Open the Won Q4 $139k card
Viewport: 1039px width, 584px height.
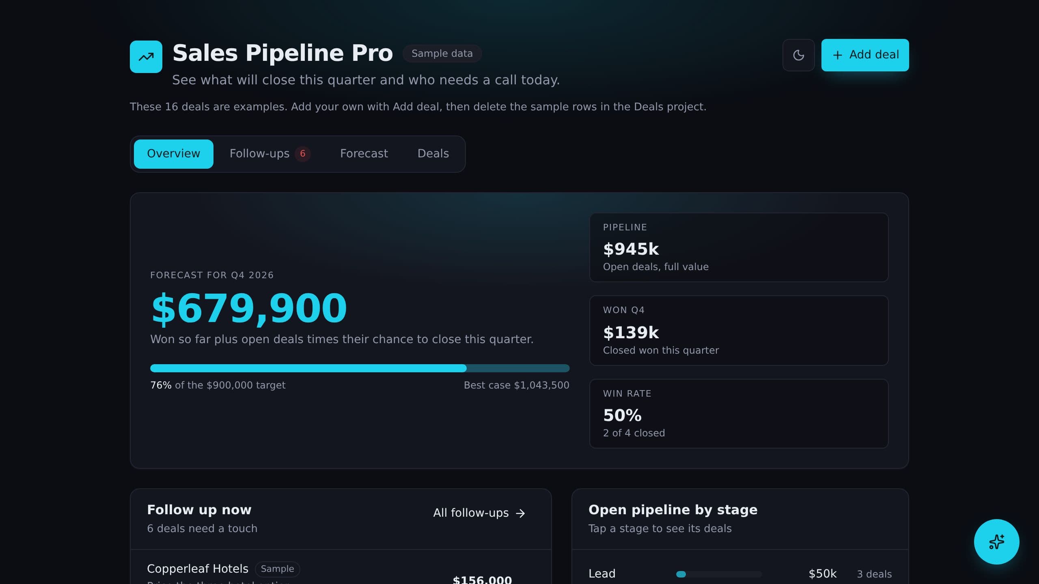[x=739, y=331]
